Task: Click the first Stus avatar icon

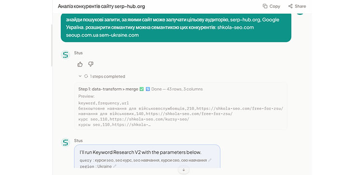Action: click(66, 55)
